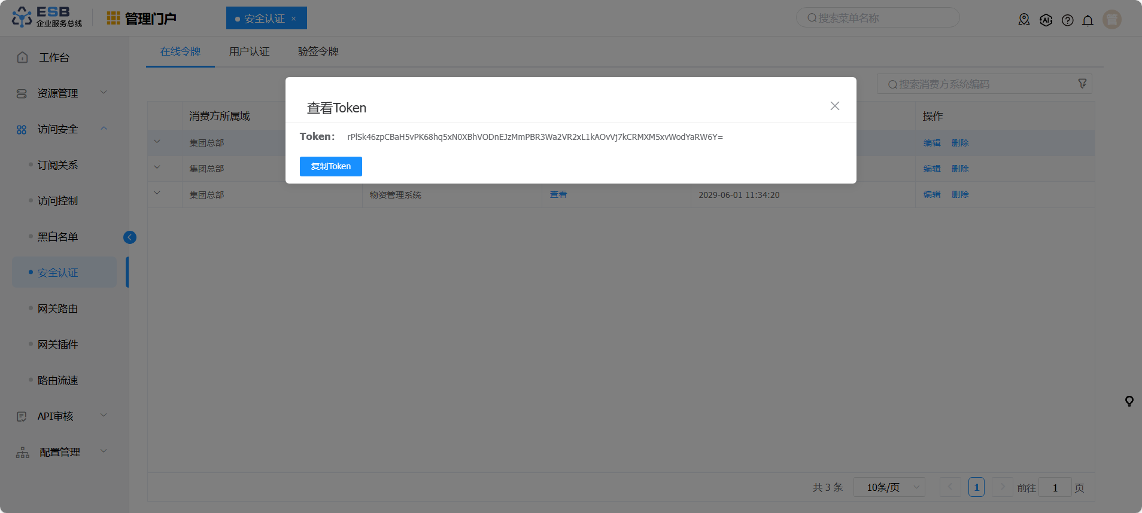This screenshot has height=513, width=1142.
Task: Focus the 前往 page number input
Action: pyautogui.click(x=1055, y=488)
